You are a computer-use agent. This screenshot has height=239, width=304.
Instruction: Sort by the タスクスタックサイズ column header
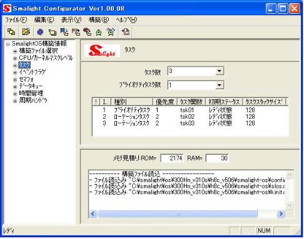click(x=265, y=102)
